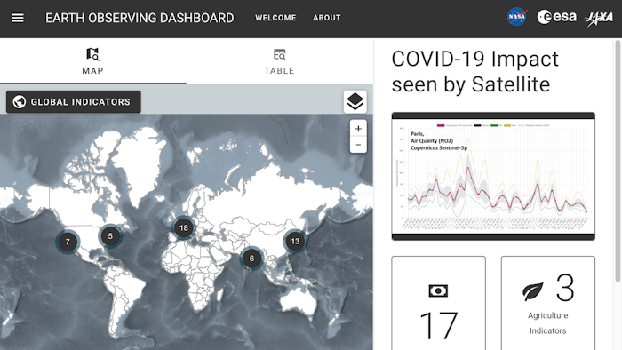The image size is (622, 350).
Task: Open the Welcome page
Action: (275, 18)
